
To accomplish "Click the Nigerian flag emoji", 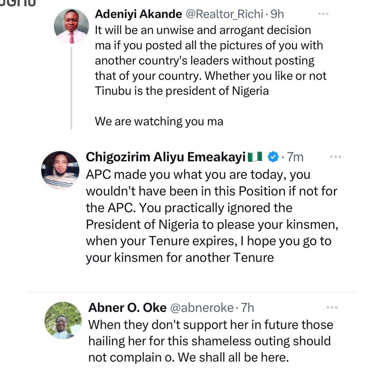I will point(255,157).
